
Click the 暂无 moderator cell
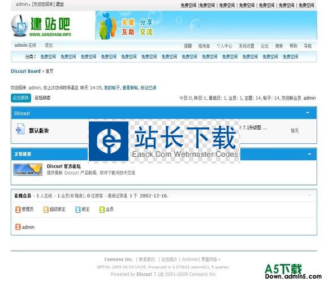click(x=295, y=131)
